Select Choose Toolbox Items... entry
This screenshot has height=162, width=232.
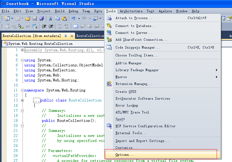pos(163,55)
